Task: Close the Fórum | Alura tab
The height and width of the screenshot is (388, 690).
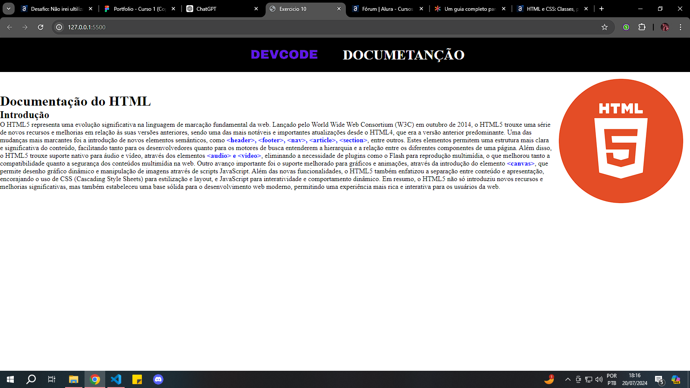Action: [x=421, y=9]
